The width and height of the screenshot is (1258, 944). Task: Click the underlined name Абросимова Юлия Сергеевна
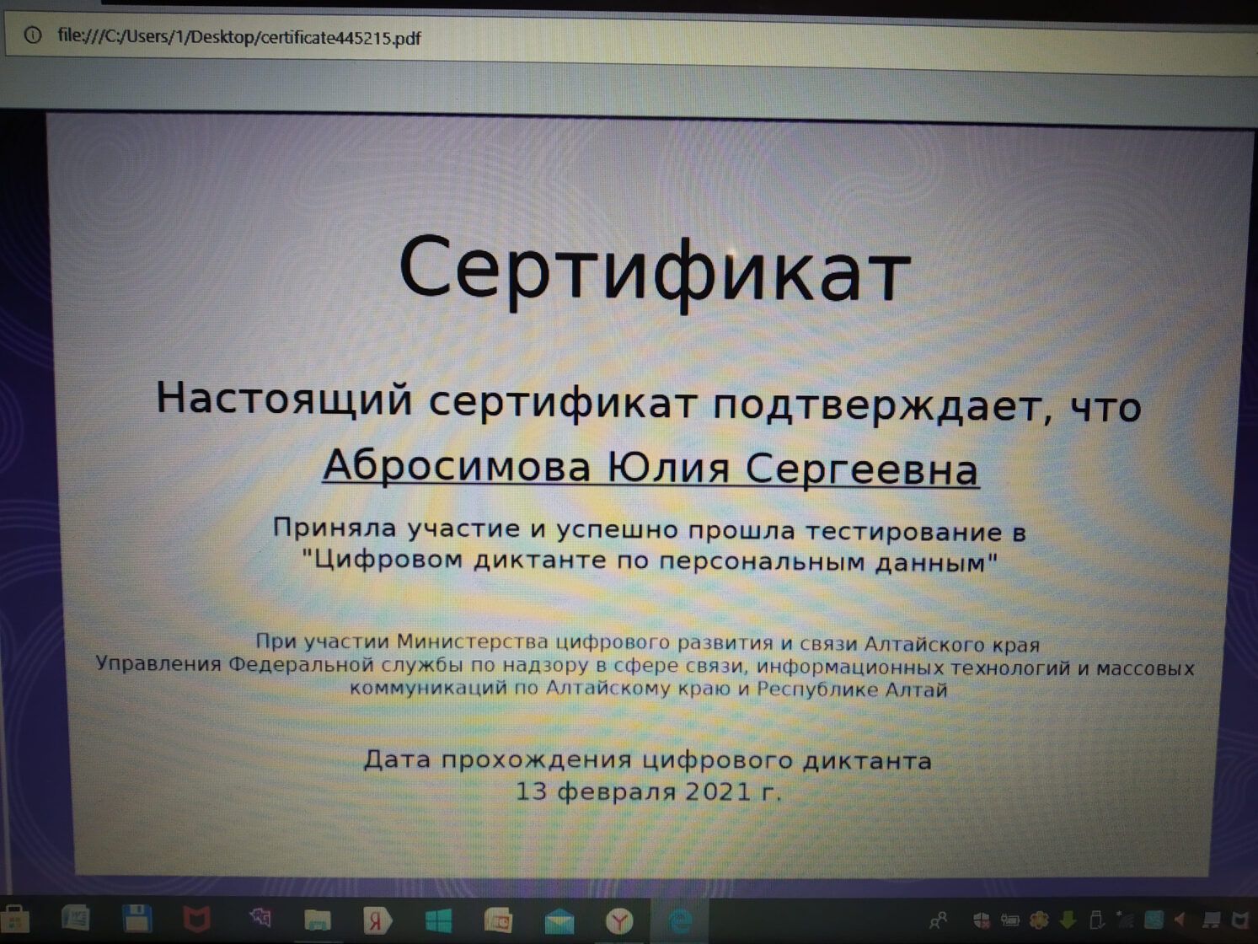(x=650, y=468)
